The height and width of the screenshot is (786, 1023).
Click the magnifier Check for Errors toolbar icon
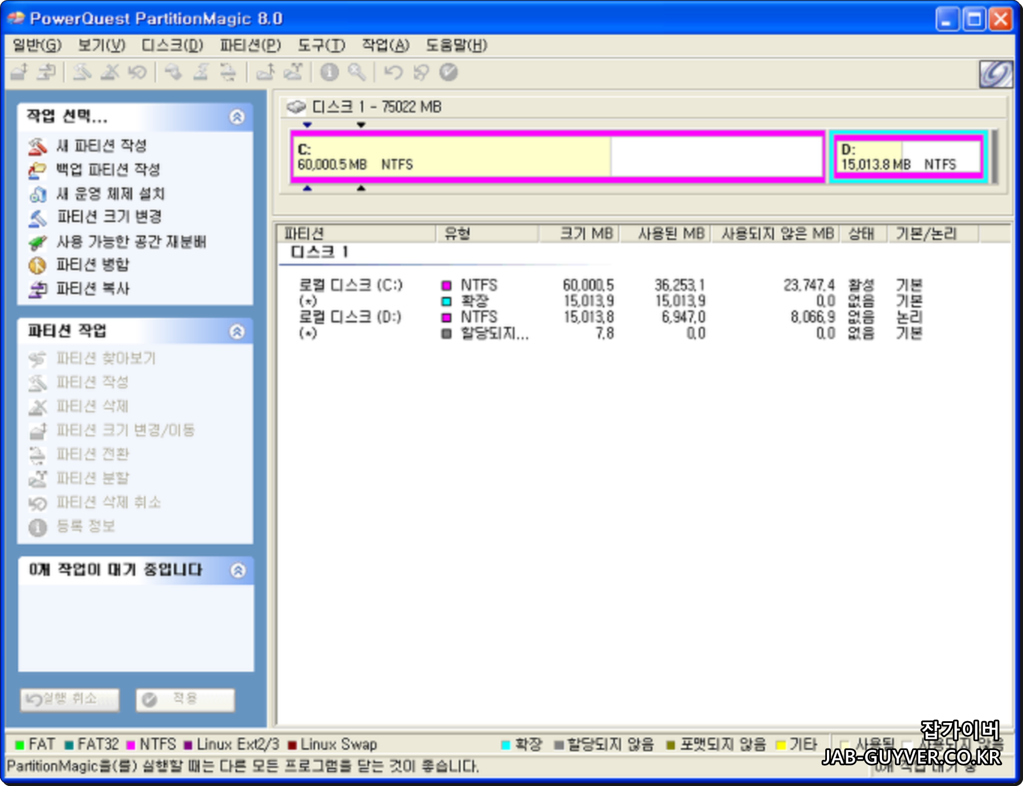[x=357, y=72]
